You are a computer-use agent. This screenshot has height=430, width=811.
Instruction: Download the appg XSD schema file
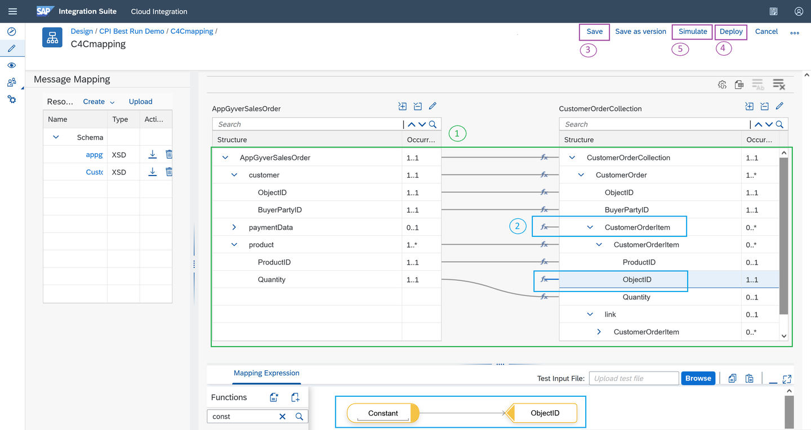[152, 154]
